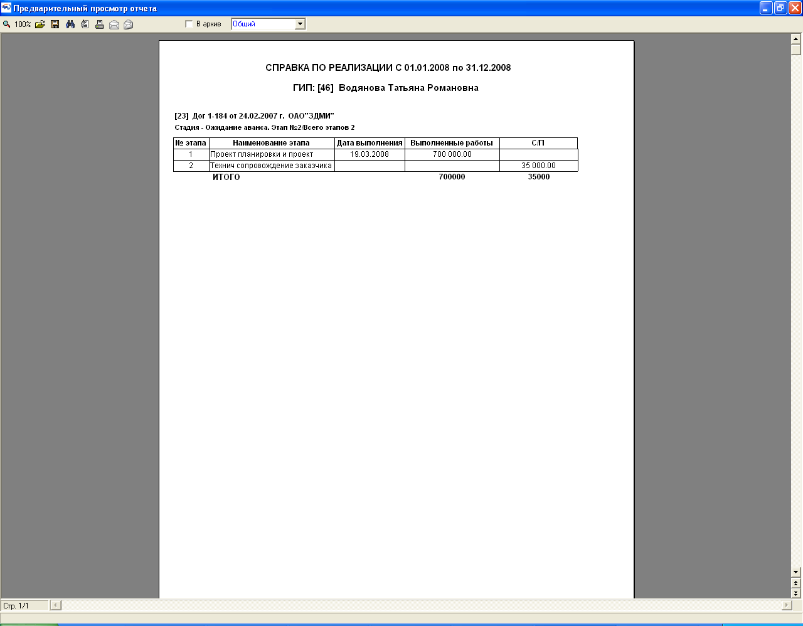
Task: Click the application icon in title bar
Action: point(7,8)
